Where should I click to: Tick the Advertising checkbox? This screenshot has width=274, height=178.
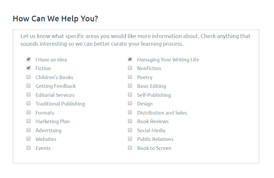tap(28, 130)
